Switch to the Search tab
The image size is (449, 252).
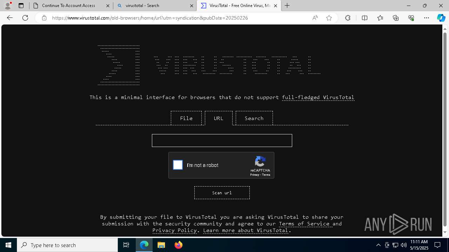(254, 118)
